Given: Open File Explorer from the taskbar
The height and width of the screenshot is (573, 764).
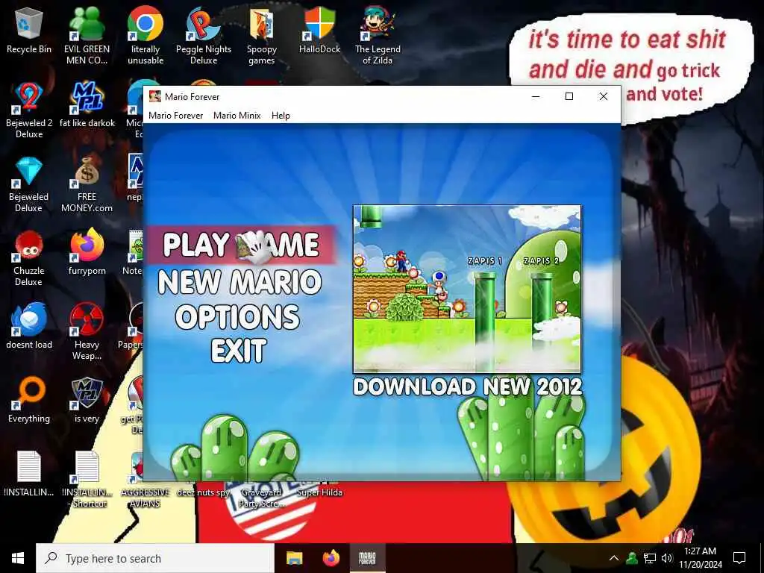Looking at the screenshot, I should [294, 558].
